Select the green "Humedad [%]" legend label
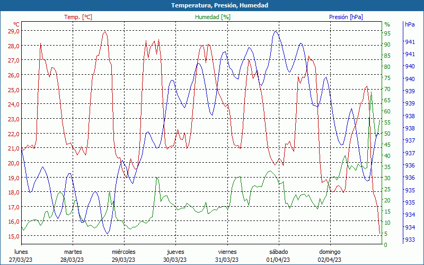The height and width of the screenshot is (265, 424). pyautogui.click(x=213, y=17)
